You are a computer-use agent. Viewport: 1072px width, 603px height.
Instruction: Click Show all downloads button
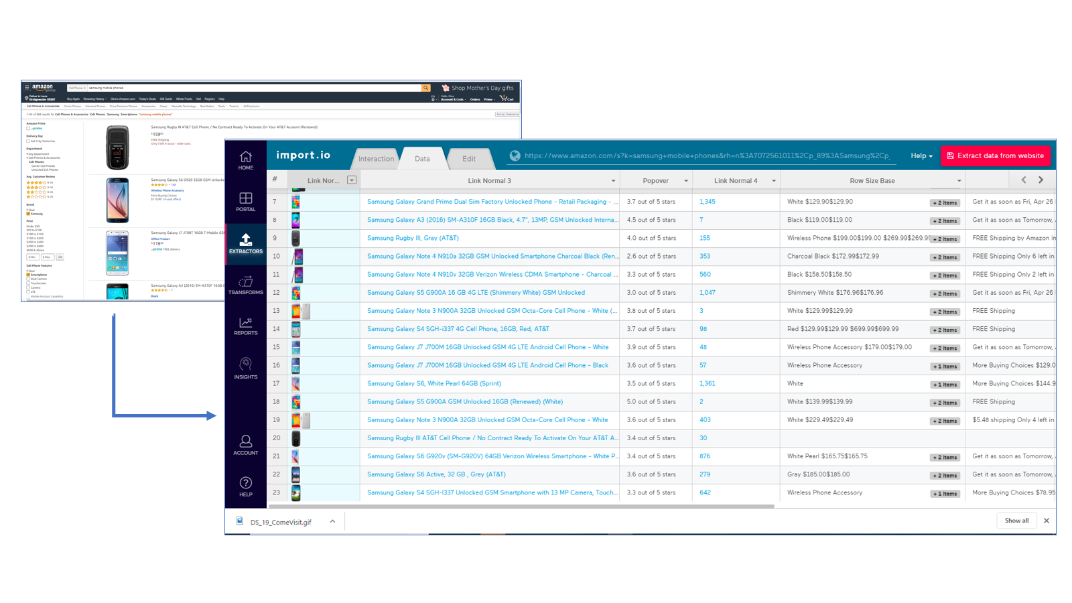tap(1016, 521)
